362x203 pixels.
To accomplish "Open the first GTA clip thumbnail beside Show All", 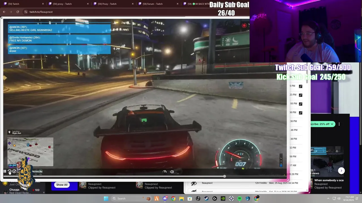I will (x=83, y=185).
